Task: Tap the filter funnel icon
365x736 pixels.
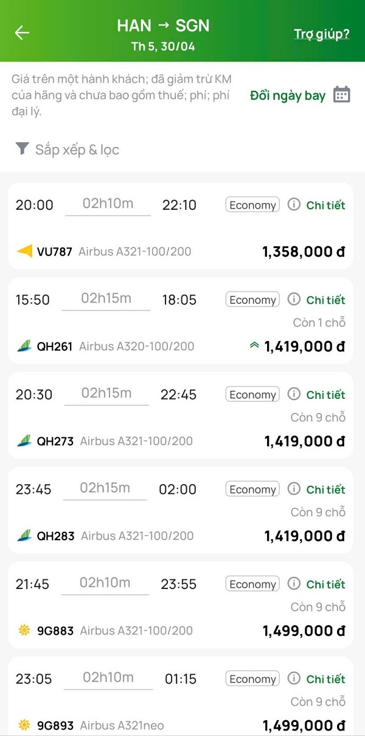Action: [x=22, y=148]
